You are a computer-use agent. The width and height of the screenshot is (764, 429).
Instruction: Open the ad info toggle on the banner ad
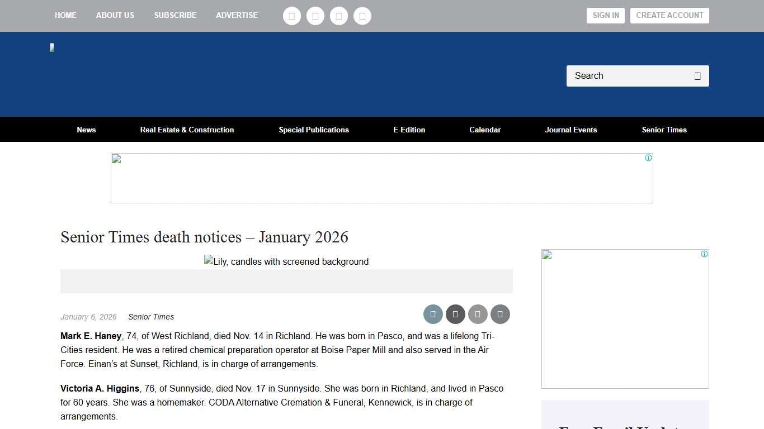click(x=648, y=158)
